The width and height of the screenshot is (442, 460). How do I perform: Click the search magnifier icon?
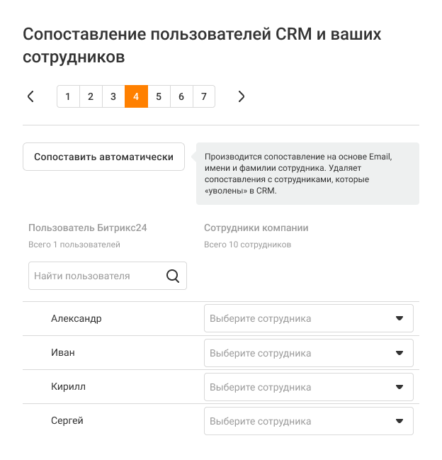click(x=173, y=276)
